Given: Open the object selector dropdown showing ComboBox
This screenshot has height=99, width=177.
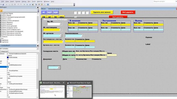Looking at the screenshot, I should [38, 49].
